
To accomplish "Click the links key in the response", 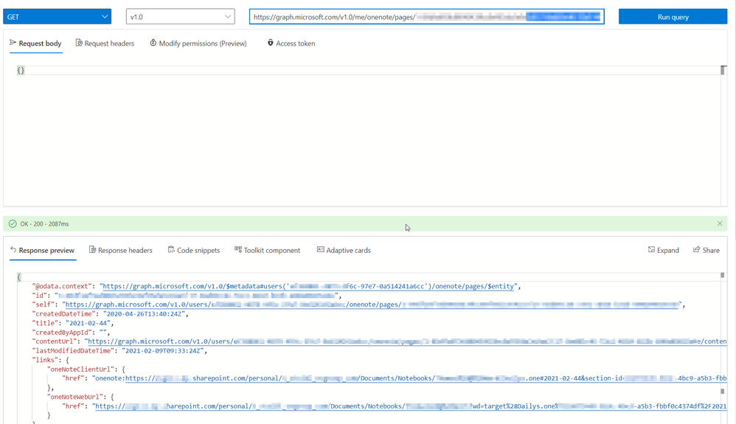I will 44,360.
